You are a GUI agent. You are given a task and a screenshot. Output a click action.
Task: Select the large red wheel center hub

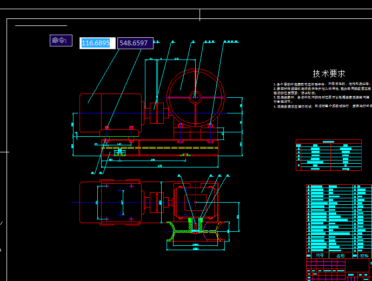click(196, 97)
